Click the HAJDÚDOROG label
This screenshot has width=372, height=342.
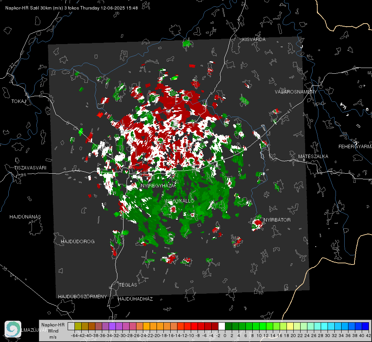tap(78, 241)
